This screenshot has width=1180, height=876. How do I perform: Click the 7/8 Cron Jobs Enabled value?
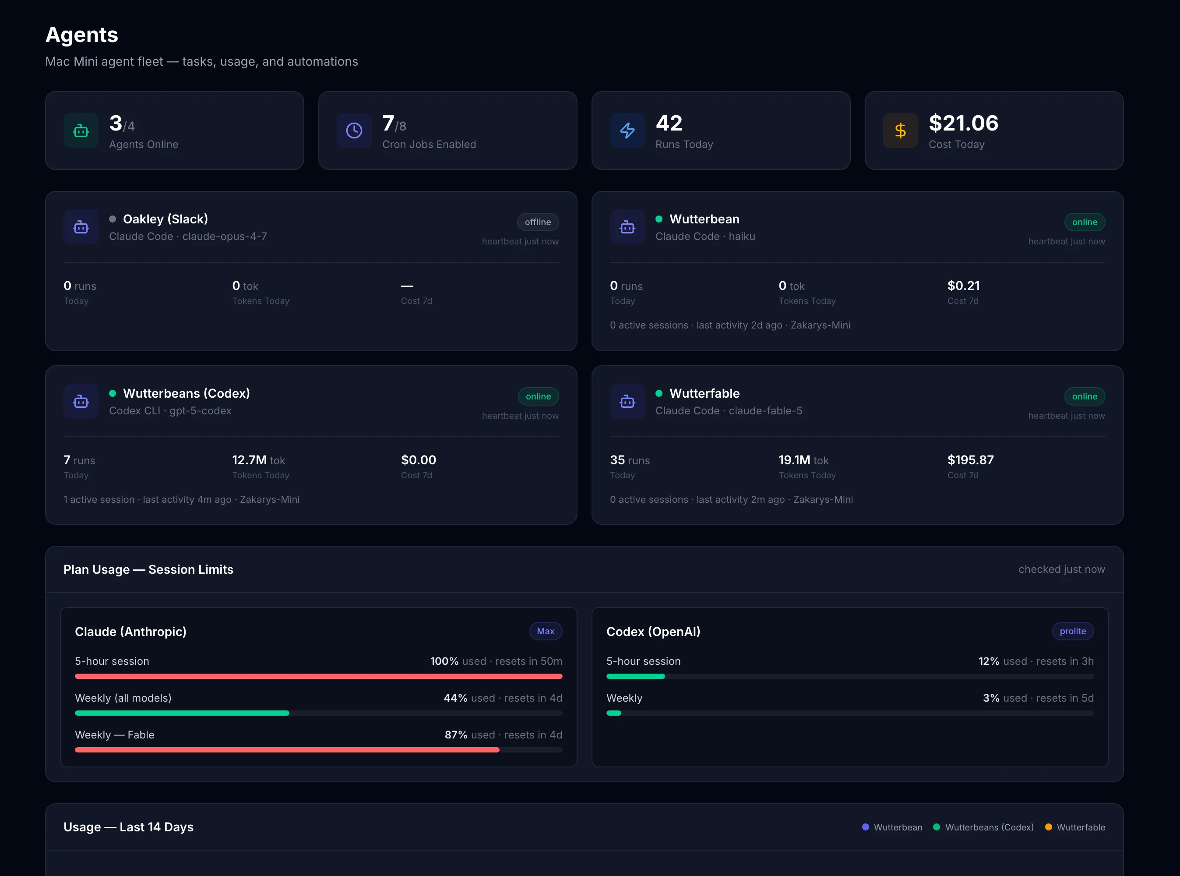point(394,124)
